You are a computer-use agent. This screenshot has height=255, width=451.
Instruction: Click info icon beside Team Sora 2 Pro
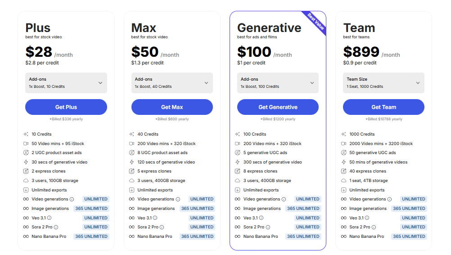374,227
